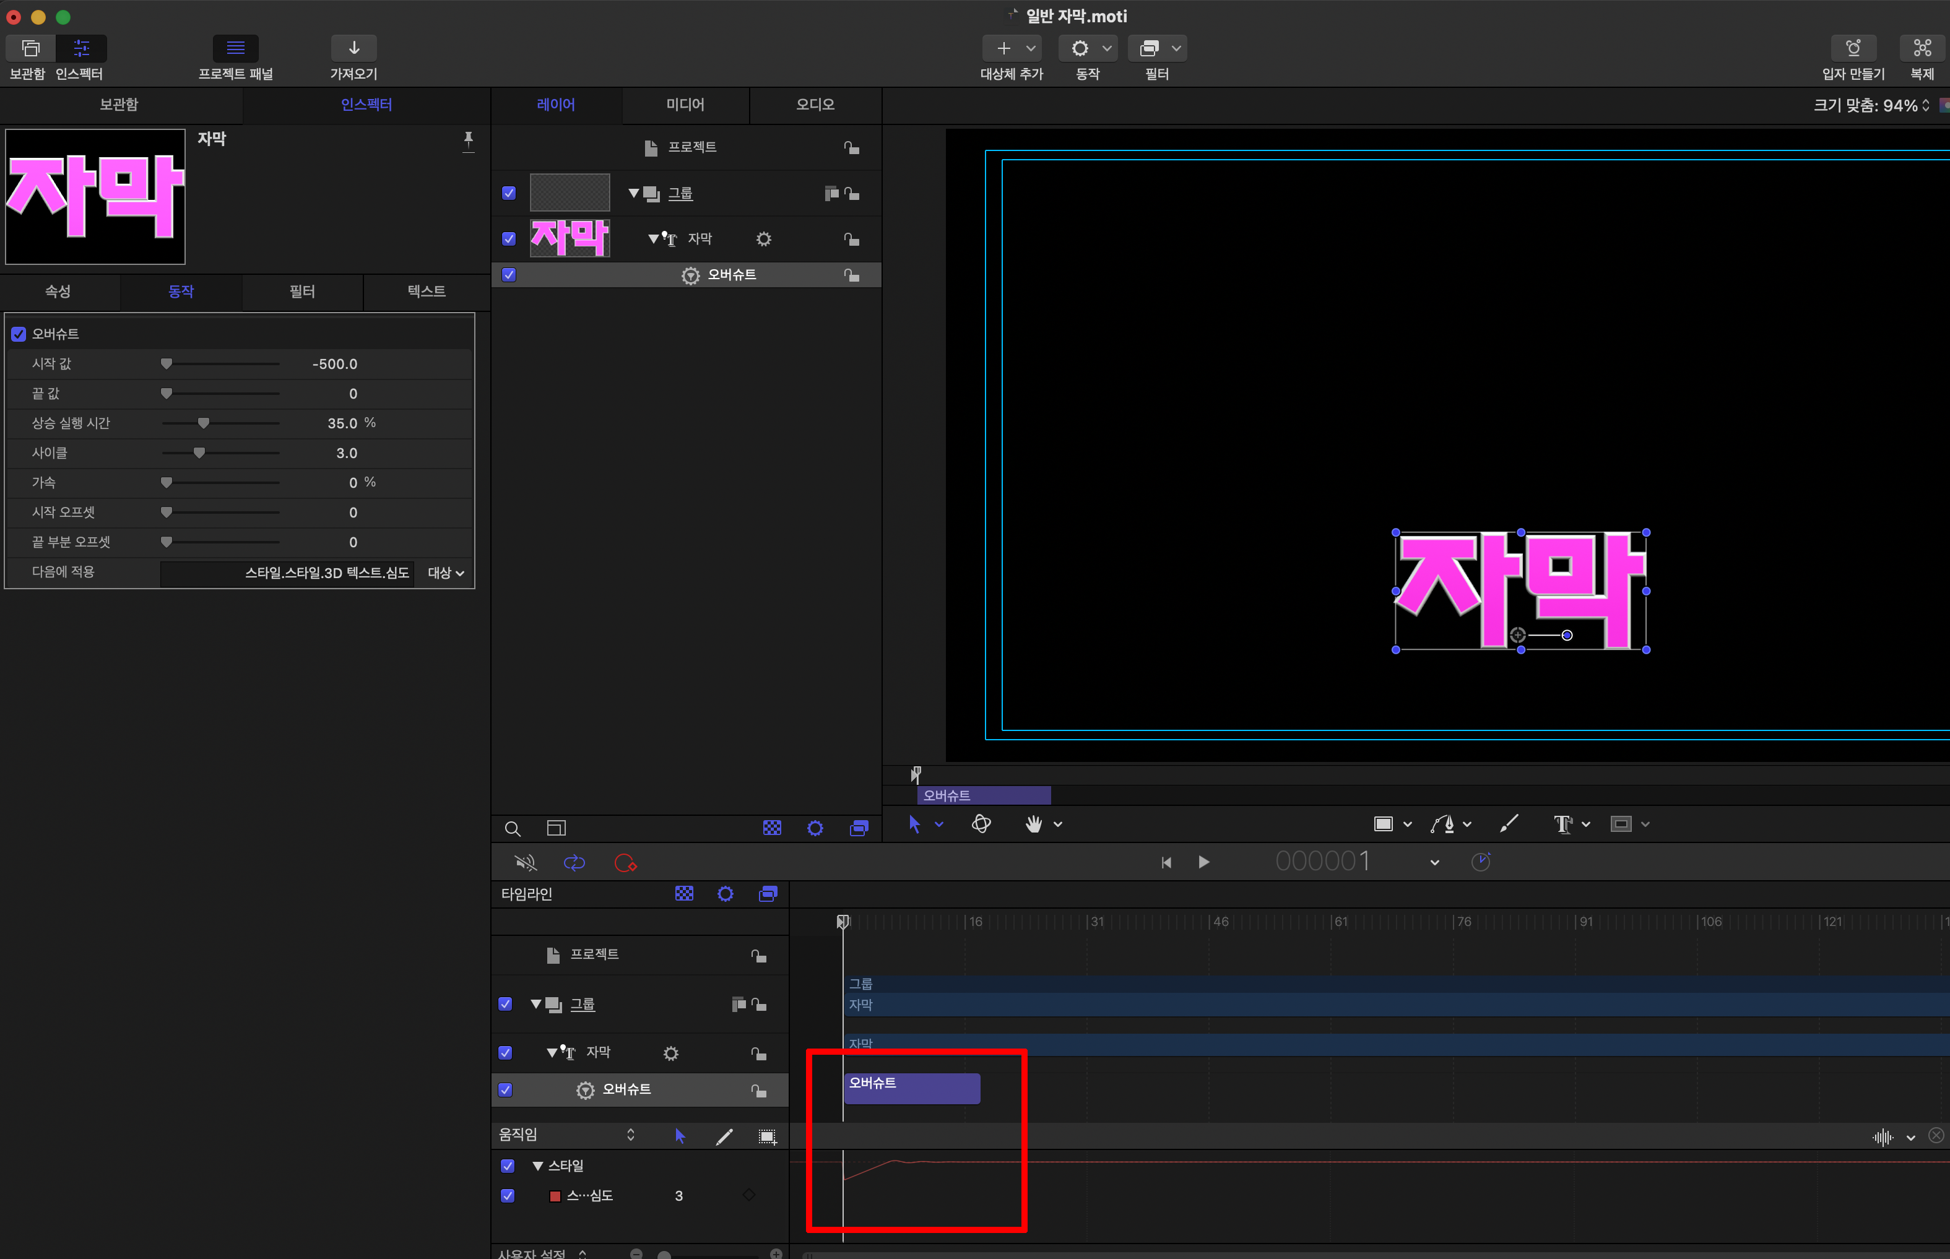Click the 오버슈트 clip in timeline
The image size is (1950, 1259).
(912, 1089)
